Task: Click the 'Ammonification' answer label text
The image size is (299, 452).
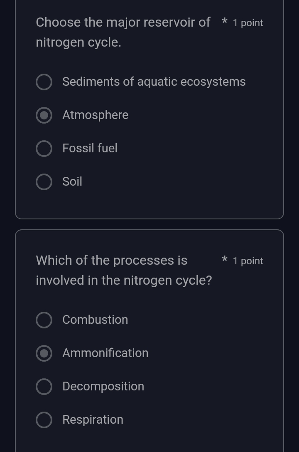Action: point(105,353)
